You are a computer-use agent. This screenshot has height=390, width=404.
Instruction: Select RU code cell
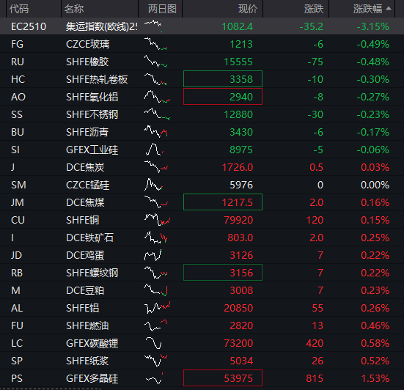click(18, 62)
